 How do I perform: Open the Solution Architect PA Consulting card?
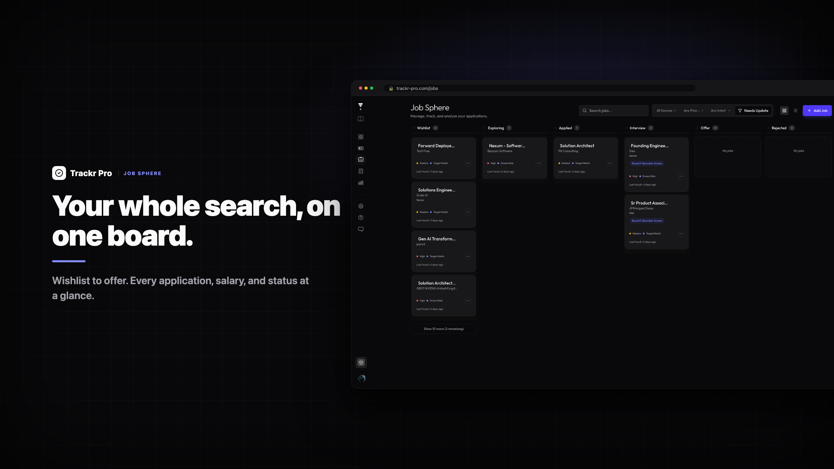tap(586, 158)
